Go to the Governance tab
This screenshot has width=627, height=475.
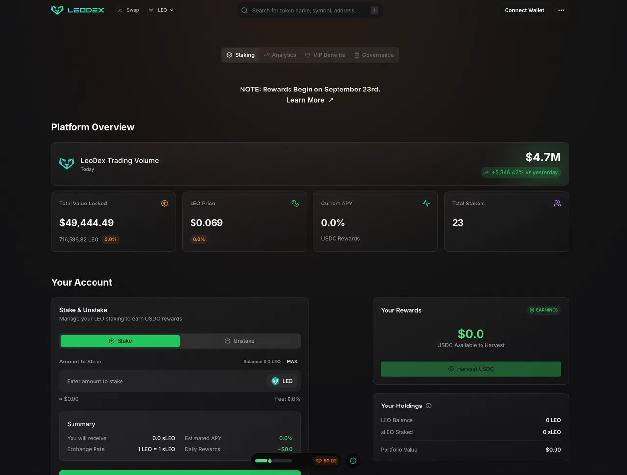(x=374, y=55)
